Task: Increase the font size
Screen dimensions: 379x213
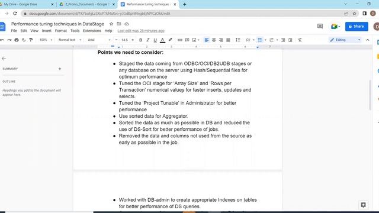Action: click(x=133, y=40)
